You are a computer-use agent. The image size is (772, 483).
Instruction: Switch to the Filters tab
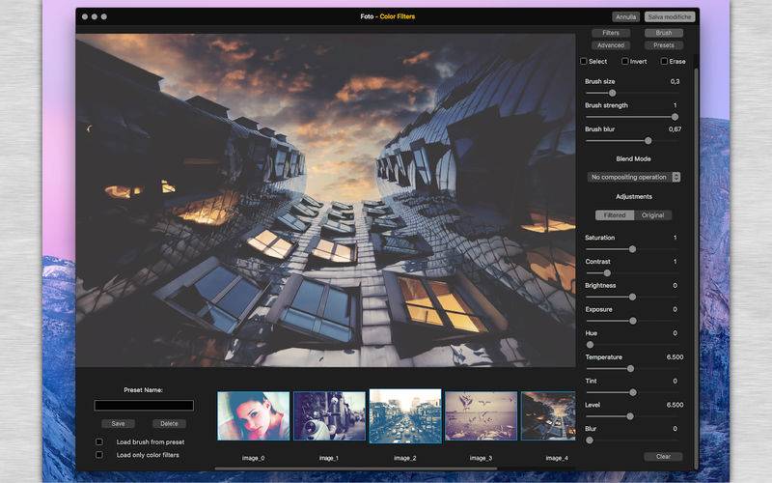611,33
